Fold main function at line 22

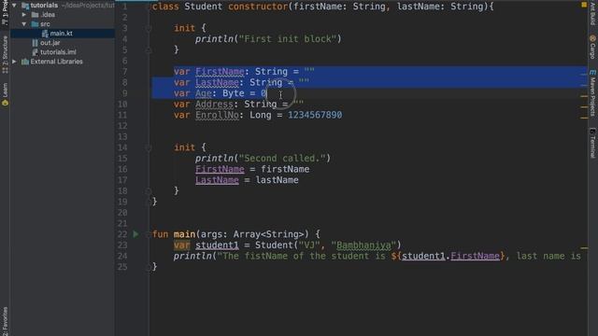pos(149,234)
